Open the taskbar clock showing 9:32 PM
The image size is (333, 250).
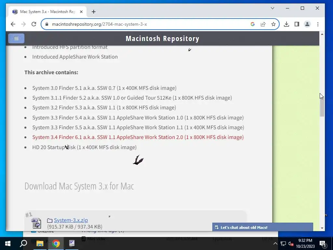tap(305, 243)
